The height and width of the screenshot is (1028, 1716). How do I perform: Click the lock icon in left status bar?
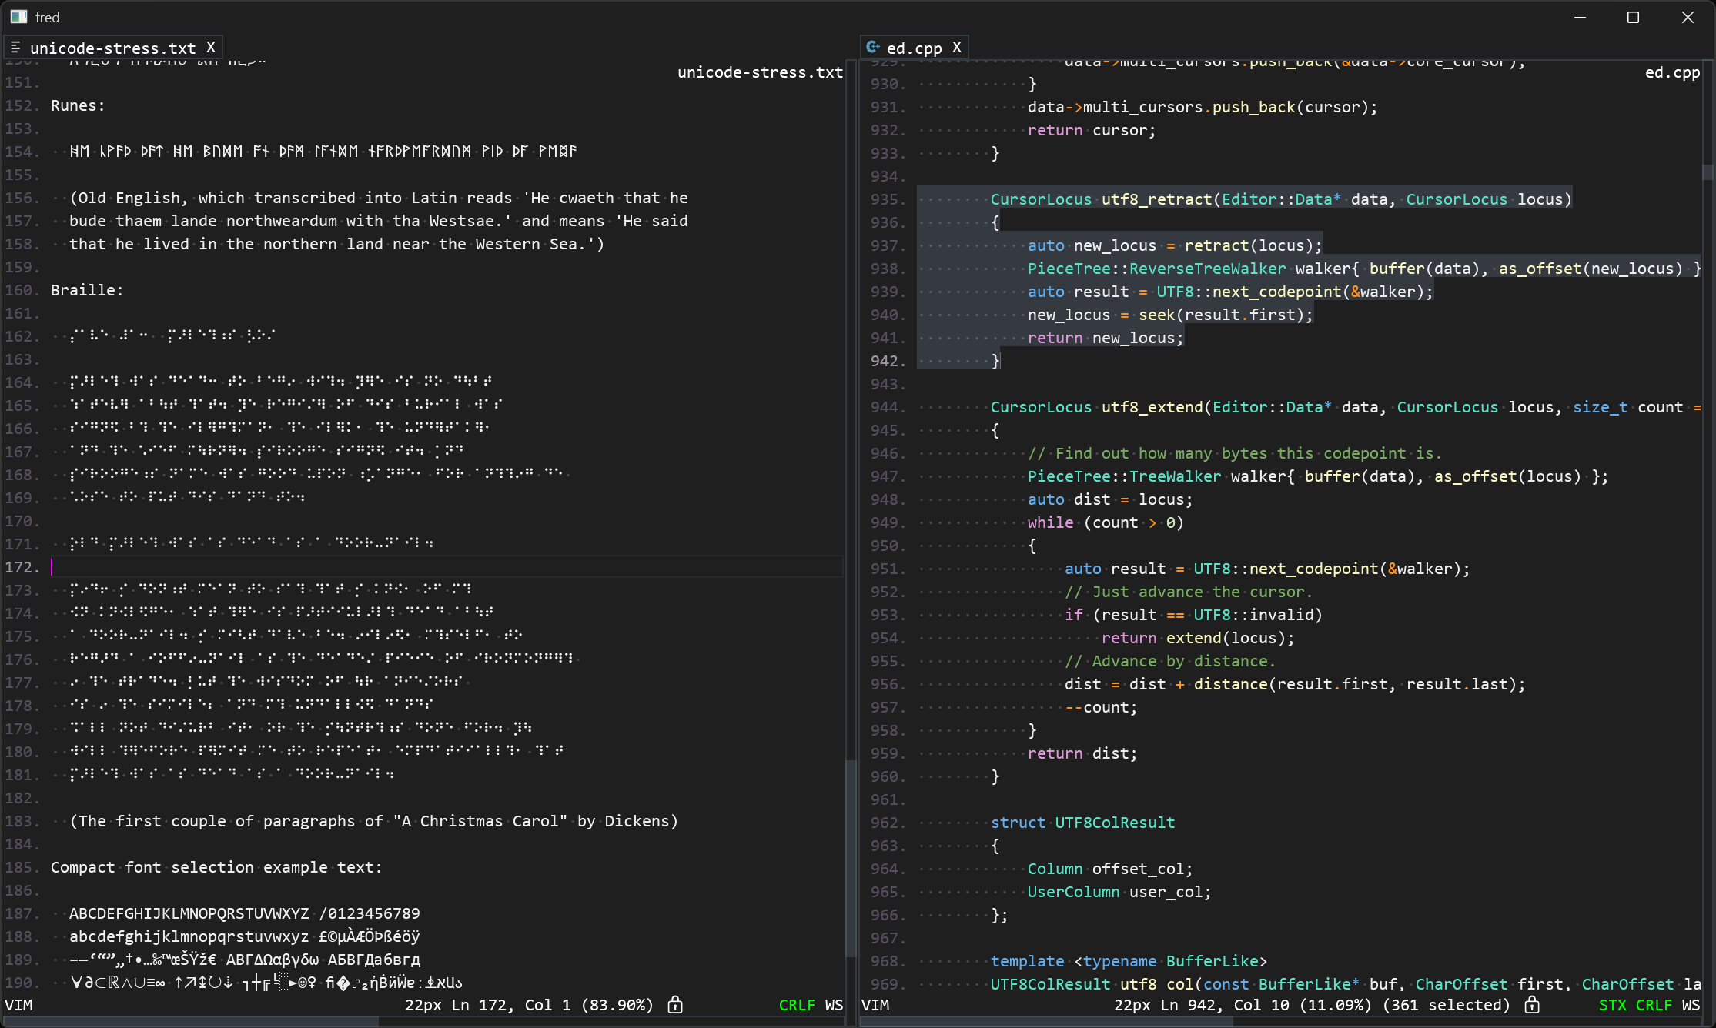[675, 1005]
